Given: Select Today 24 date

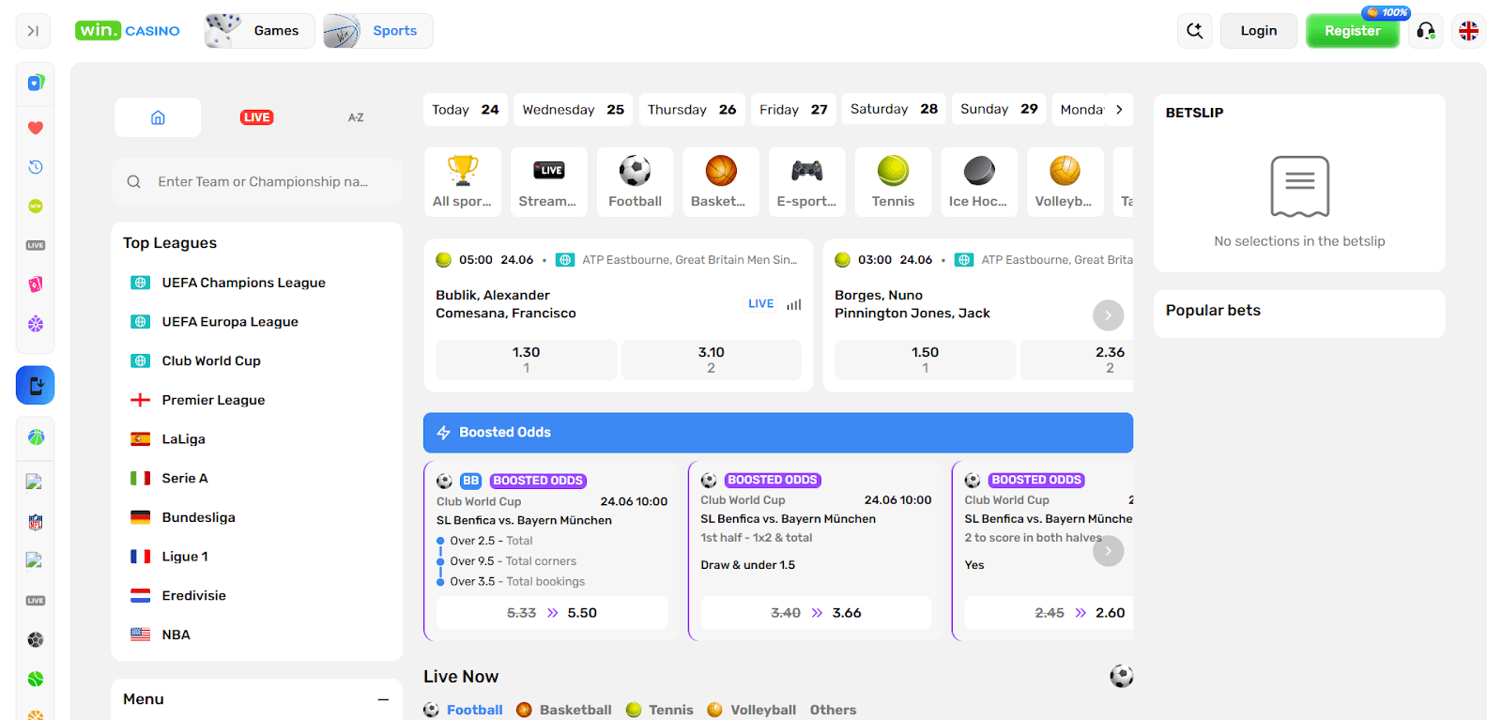Looking at the screenshot, I should [466, 110].
